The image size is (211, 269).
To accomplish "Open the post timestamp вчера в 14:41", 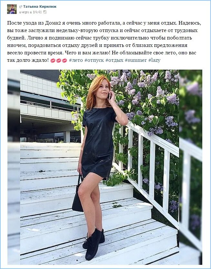I will point(30,12).
